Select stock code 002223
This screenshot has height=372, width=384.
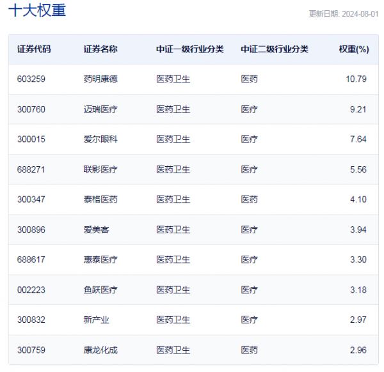31,290
